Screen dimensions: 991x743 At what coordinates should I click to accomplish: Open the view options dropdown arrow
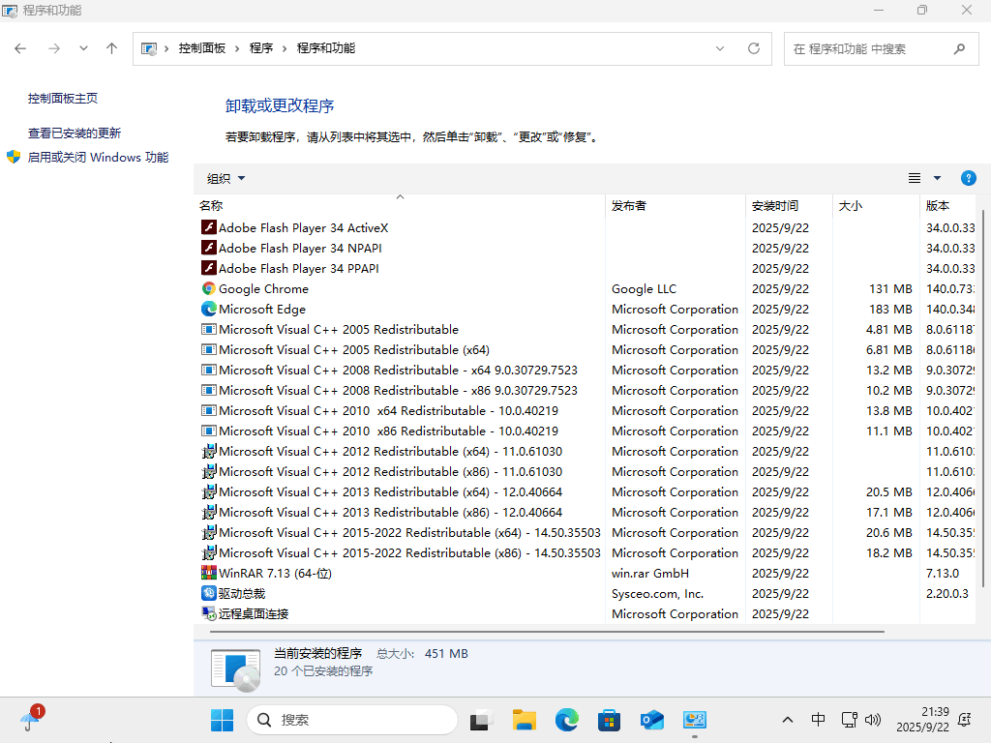tap(937, 178)
